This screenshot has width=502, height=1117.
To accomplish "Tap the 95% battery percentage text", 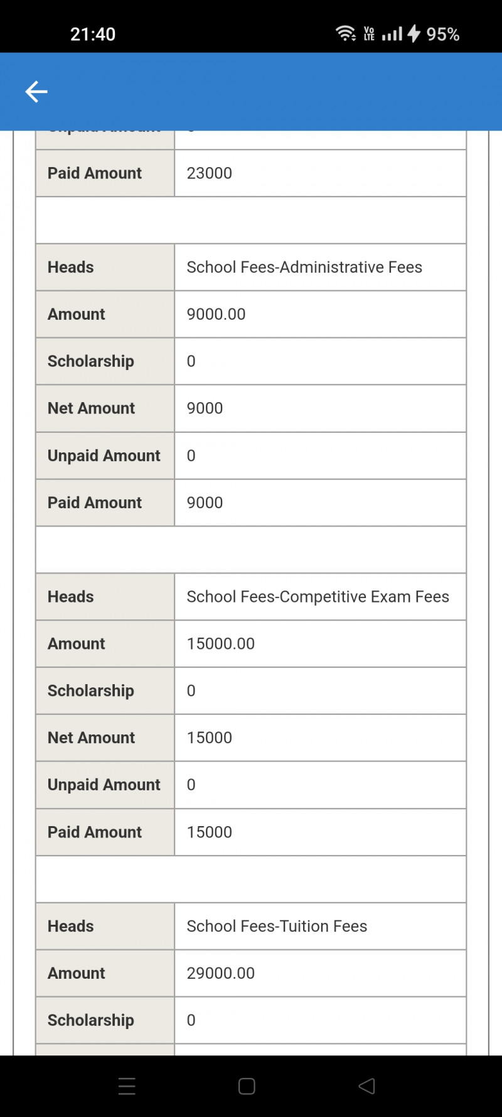I will click(x=443, y=34).
